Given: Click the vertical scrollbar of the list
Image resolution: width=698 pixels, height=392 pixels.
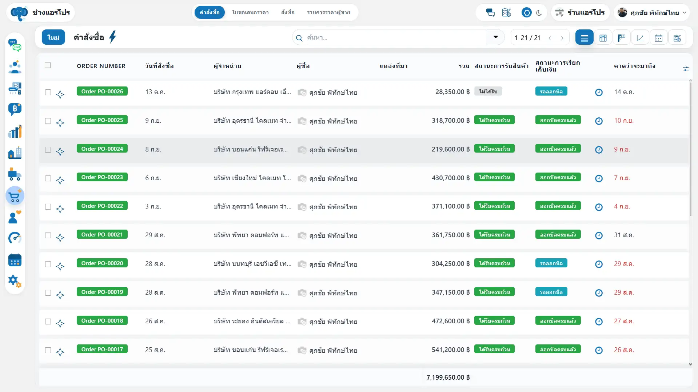Looking at the screenshot, I should (x=690, y=149).
